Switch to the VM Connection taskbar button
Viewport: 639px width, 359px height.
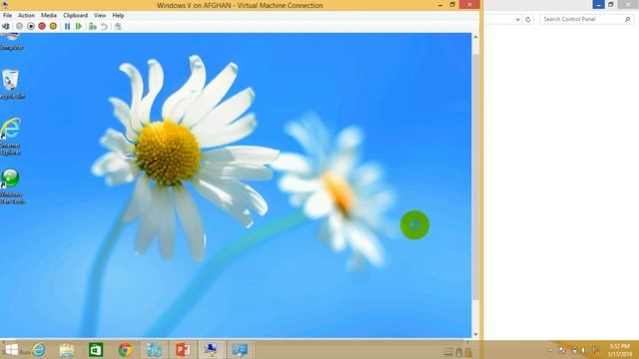point(211,350)
